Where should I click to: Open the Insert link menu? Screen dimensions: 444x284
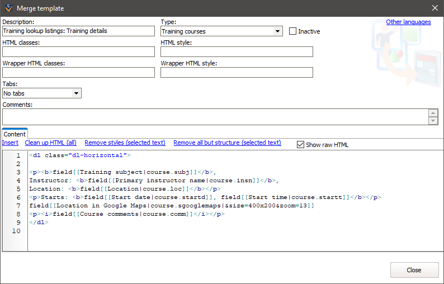coord(10,143)
